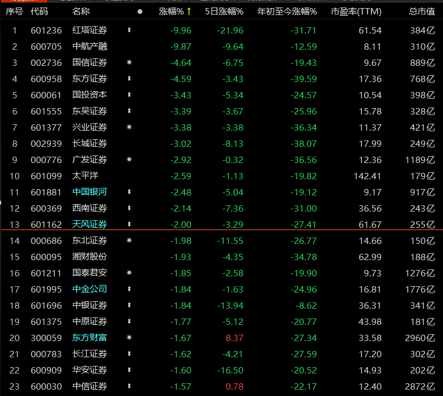Click the marker icon beside 国投资本
The height and width of the screenshot is (396, 443).
(129, 95)
